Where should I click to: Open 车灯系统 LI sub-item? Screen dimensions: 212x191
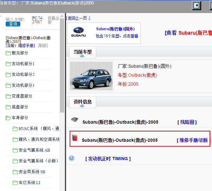coord(30,183)
